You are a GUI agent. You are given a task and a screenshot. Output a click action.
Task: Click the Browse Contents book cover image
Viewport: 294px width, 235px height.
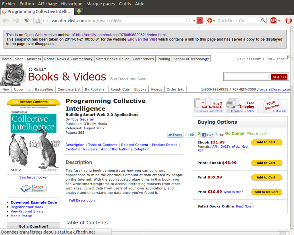pyautogui.click(x=34, y=139)
